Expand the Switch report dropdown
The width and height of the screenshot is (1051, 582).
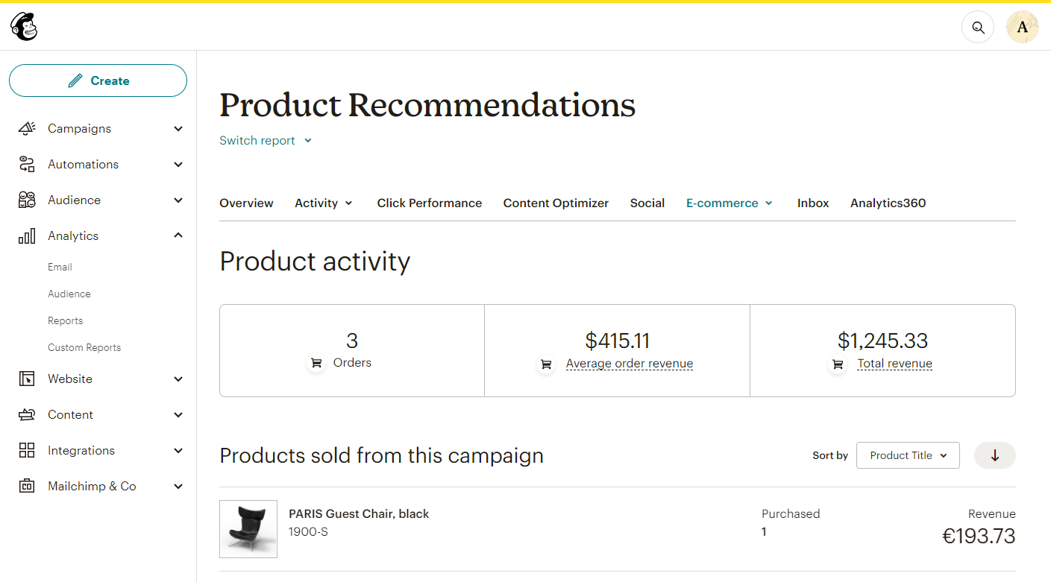pyautogui.click(x=266, y=140)
